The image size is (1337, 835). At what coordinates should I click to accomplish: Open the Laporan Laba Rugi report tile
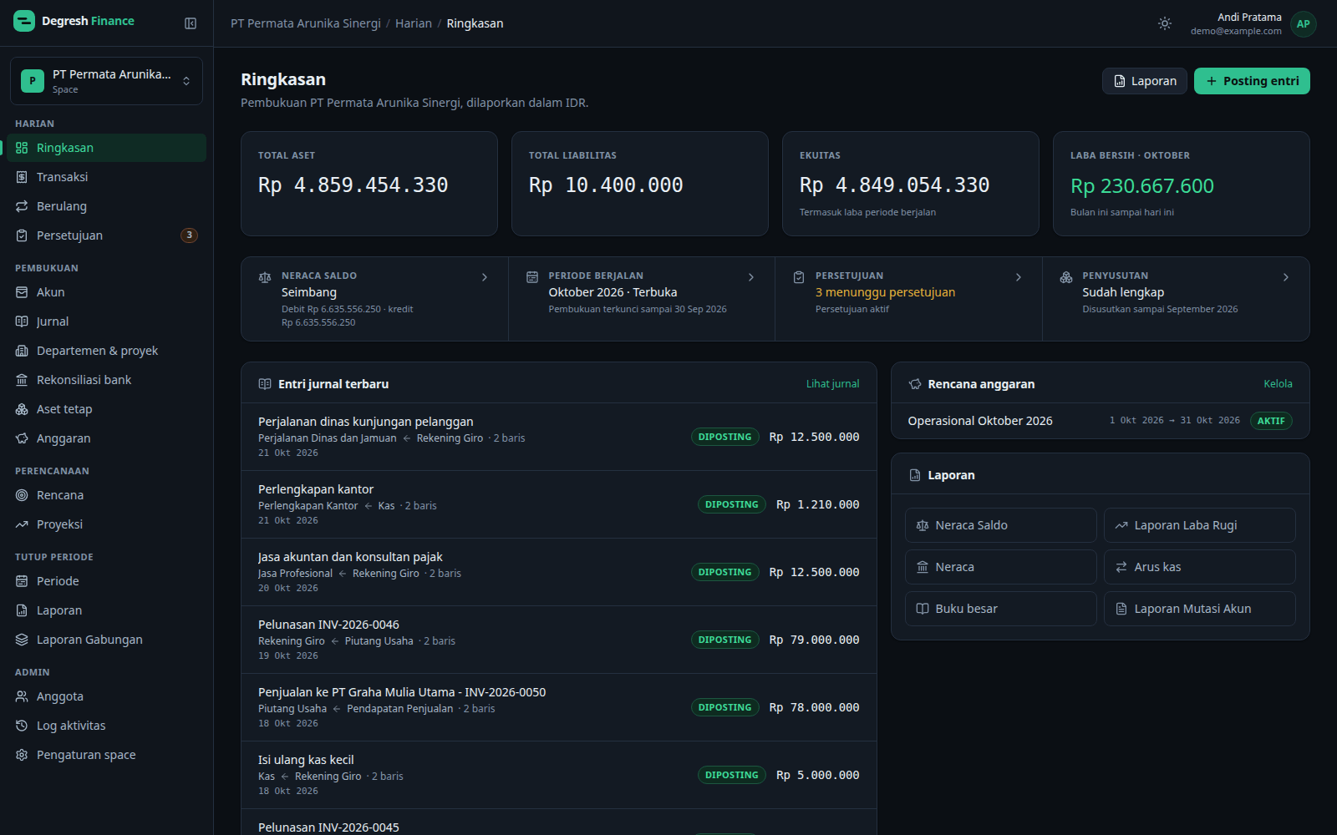1200,525
